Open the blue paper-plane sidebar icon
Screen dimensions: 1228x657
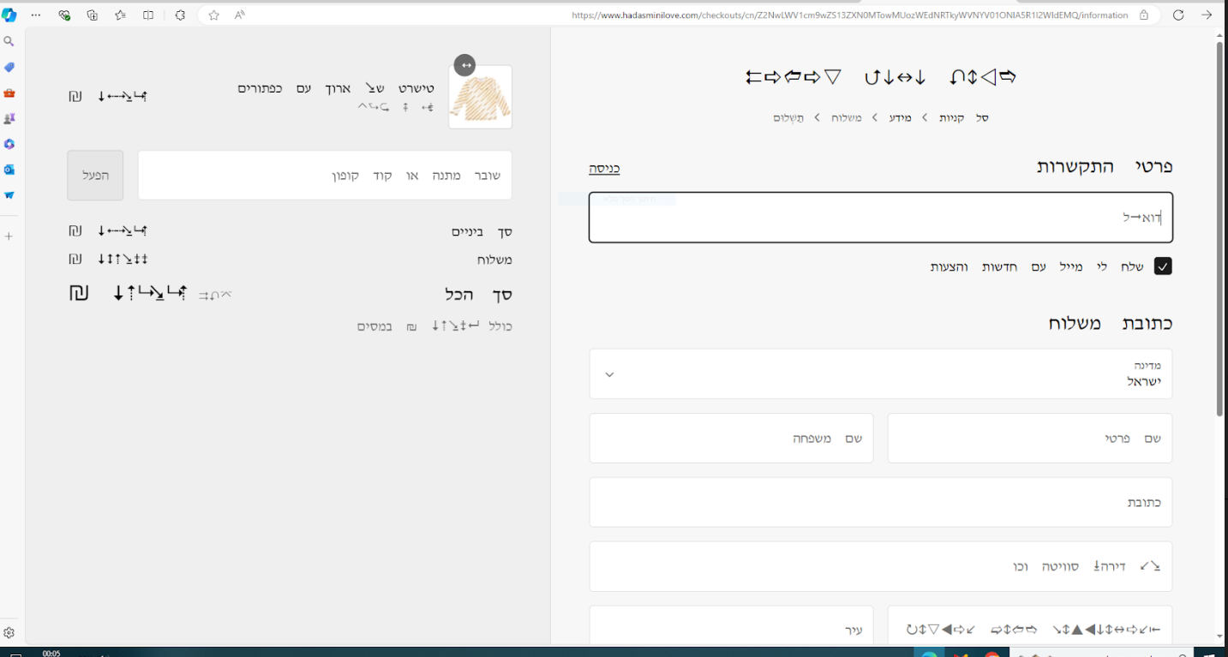[9, 195]
